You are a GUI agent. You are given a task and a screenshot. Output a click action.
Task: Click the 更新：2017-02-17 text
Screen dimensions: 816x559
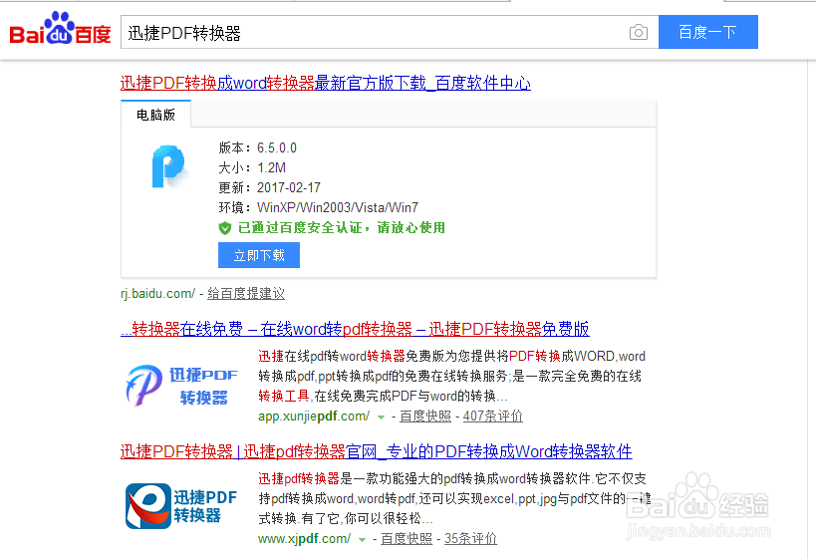tap(270, 187)
